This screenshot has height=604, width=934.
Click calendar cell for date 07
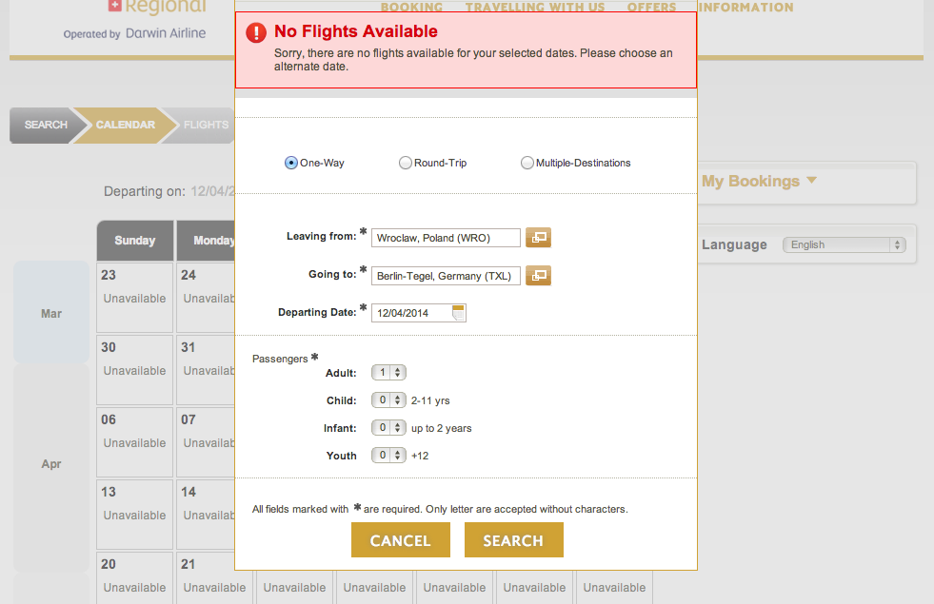[206, 442]
